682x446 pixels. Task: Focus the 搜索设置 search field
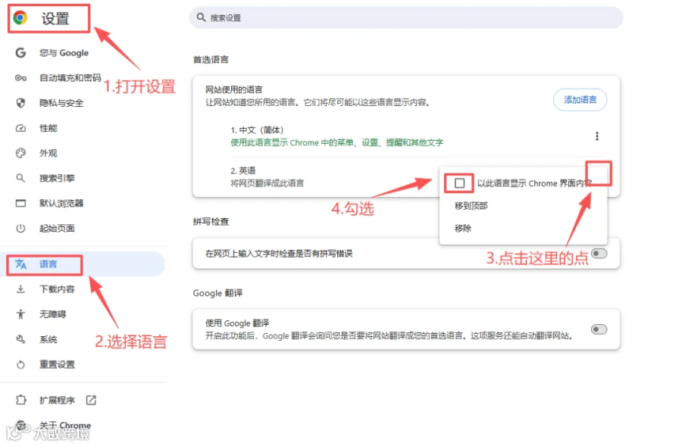[x=406, y=17]
